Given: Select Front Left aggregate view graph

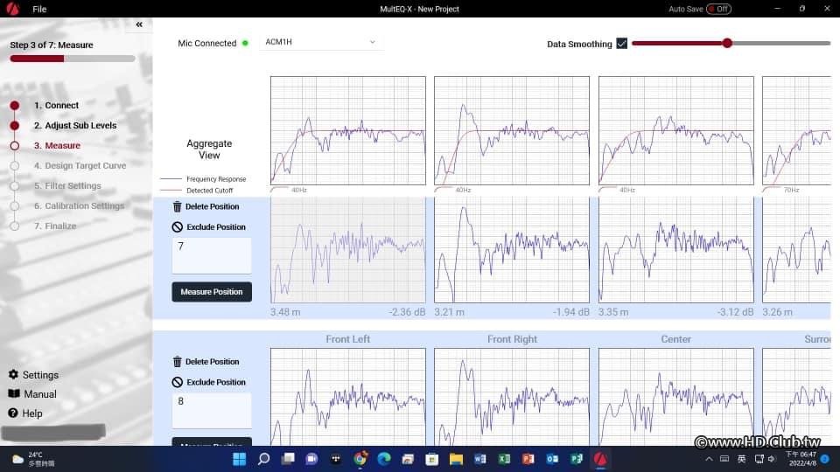Looking at the screenshot, I should [348, 130].
